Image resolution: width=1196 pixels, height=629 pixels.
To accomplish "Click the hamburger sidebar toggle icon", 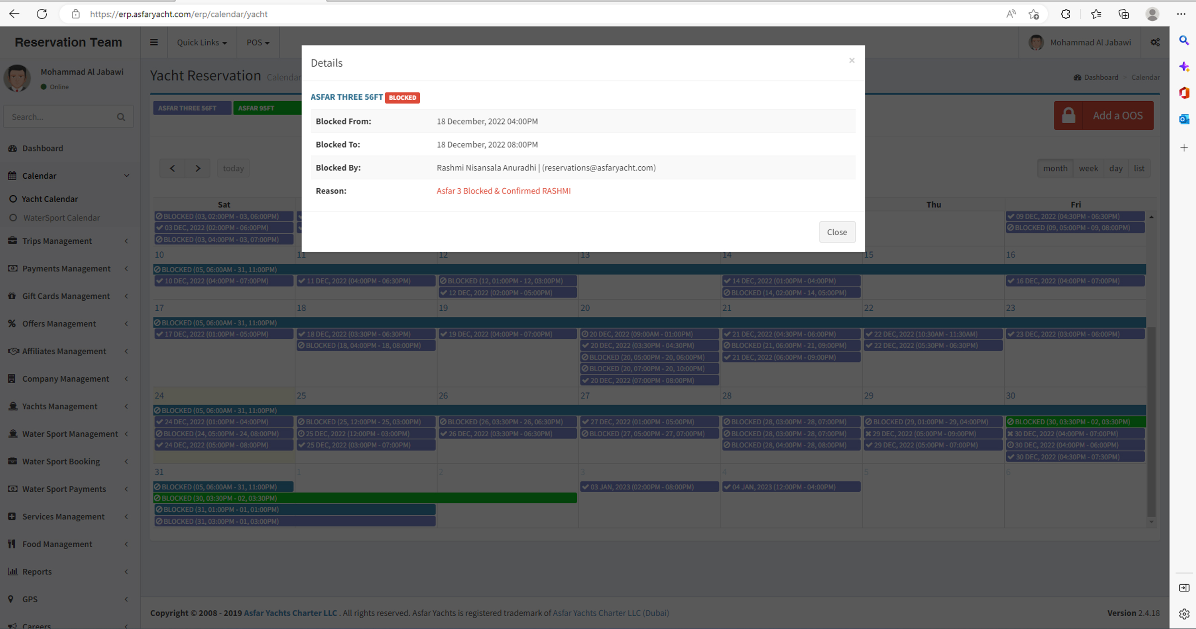I will click(153, 42).
